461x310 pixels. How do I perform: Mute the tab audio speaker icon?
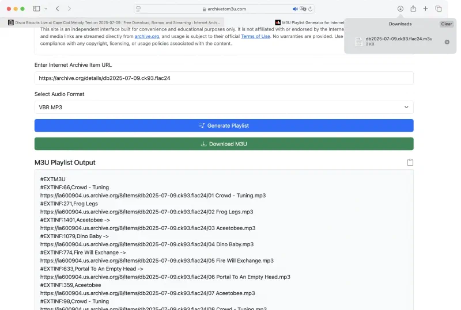295,9
